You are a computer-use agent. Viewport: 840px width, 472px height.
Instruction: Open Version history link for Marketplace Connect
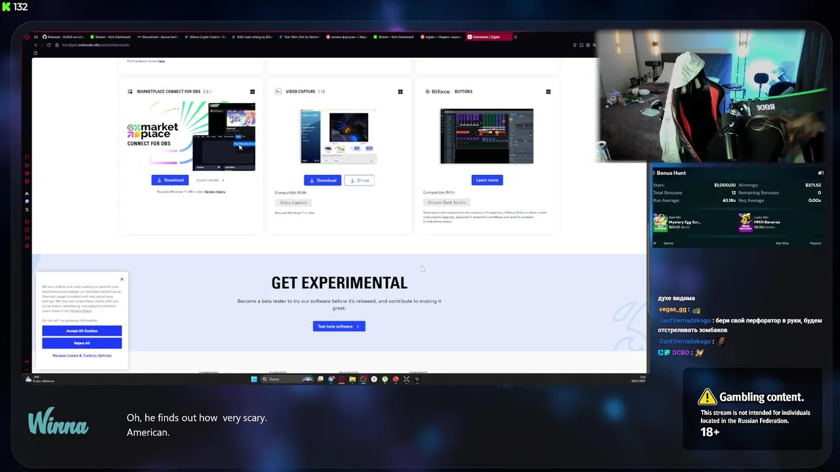click(215, 191)
